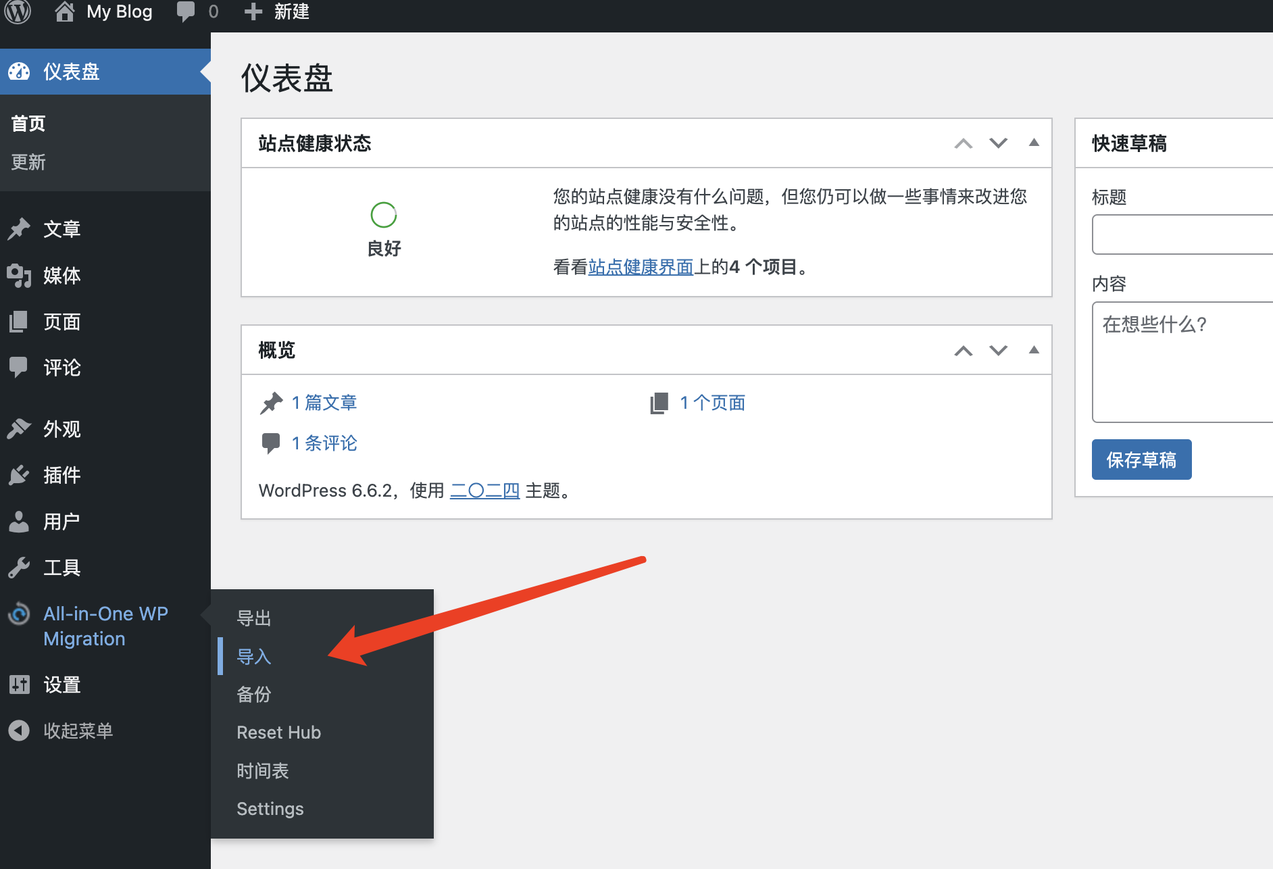Viewport: 1273px width, 869px height.
Task: Focus the 标题 input field
Action: point(1182,234)
